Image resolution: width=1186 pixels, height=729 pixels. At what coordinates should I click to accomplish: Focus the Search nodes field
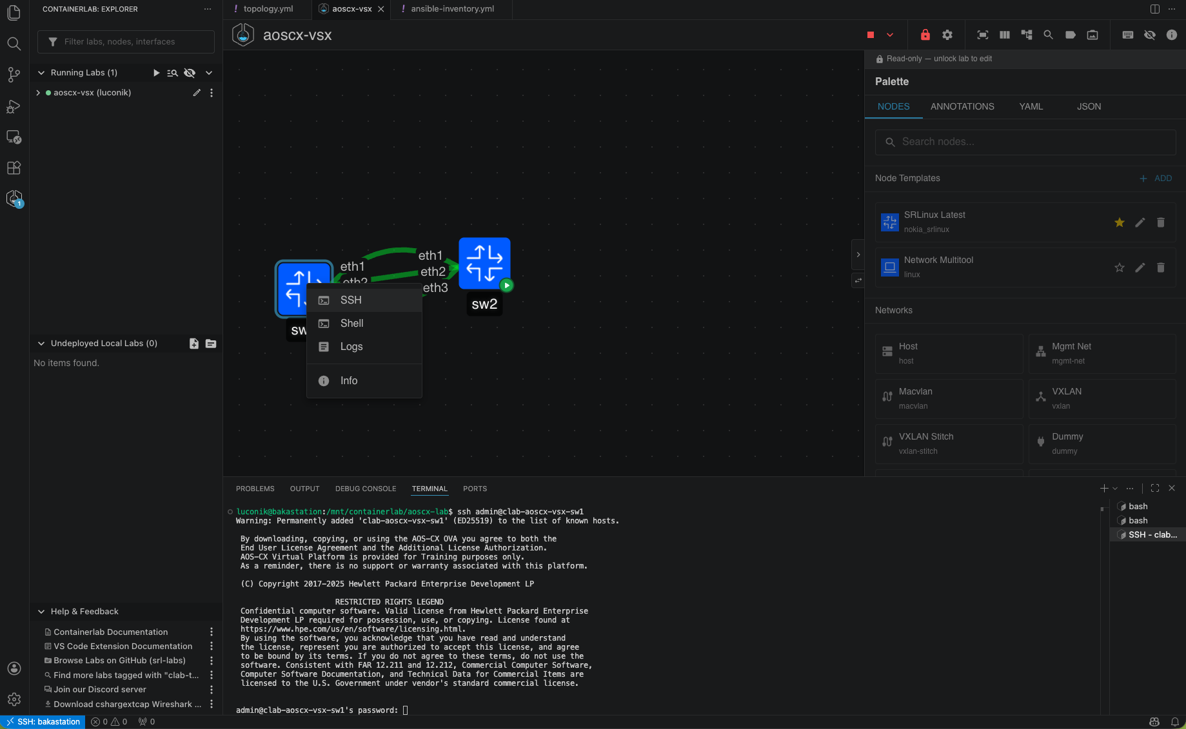click(1025, 142)
